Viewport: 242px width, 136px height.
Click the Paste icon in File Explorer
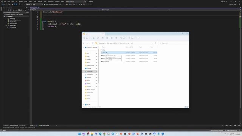102,38
